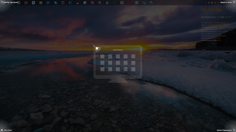Open the red magnifier dock icon

(100, 3)
